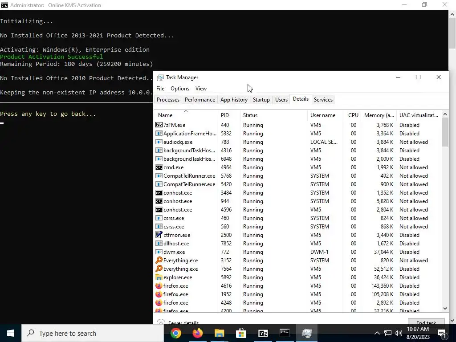The width and height of the screenshot is (456, 342).
Task: Select the CompatTelRunner.exe row PID 5768
Action: click(x=298, y=175)
